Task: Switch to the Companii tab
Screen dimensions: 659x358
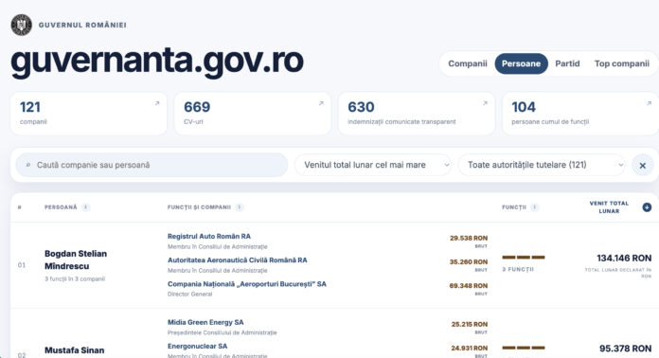Action: pos(468,63)
